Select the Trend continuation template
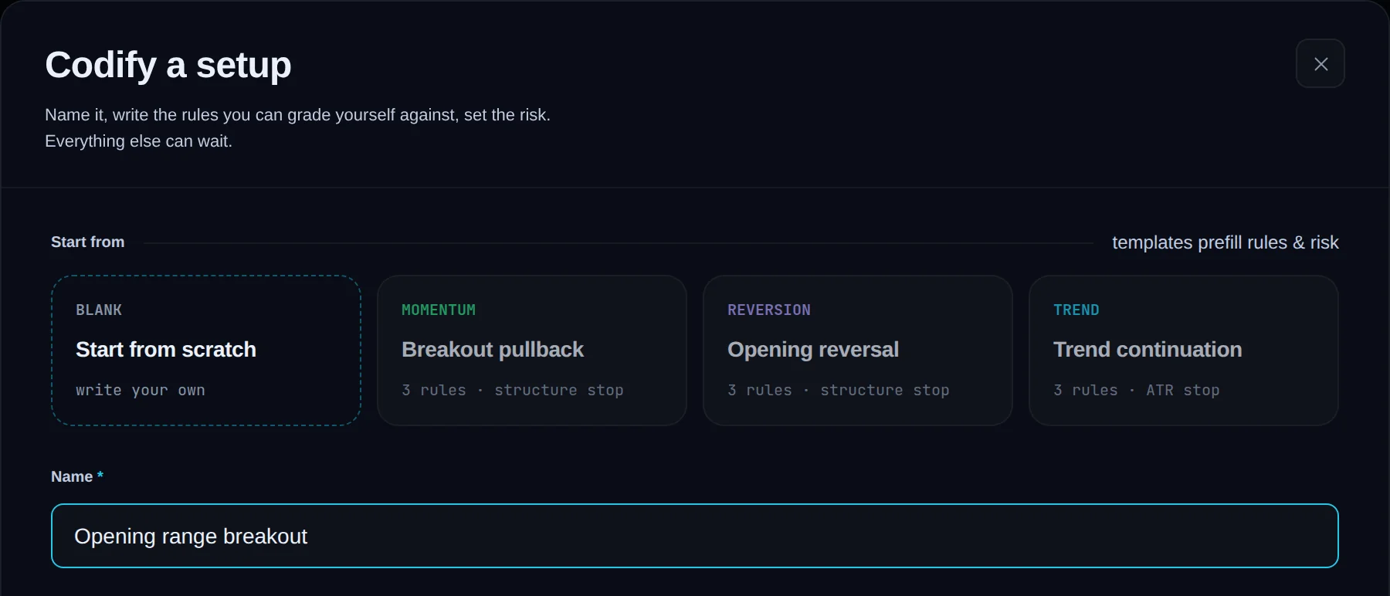 [1184, 350]
